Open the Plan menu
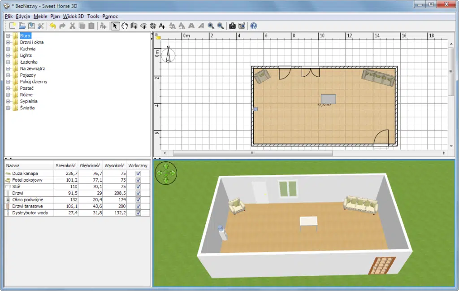Image resolution: width=459 pixels, height=291 pixels. [x=55, y=16]
